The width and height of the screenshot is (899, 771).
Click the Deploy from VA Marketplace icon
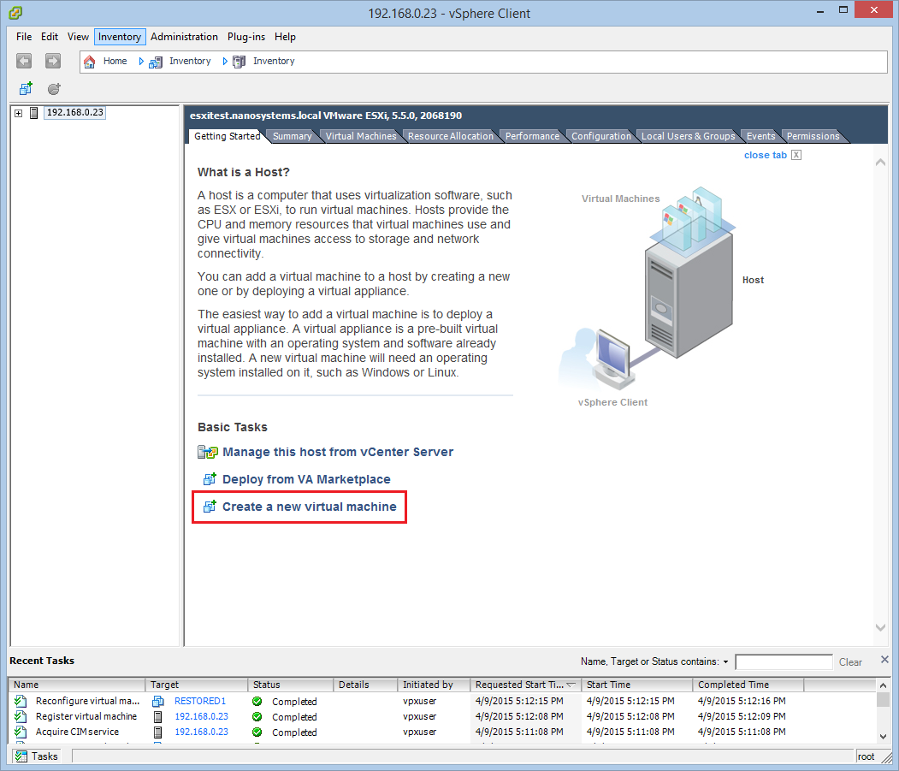point(210,479)
